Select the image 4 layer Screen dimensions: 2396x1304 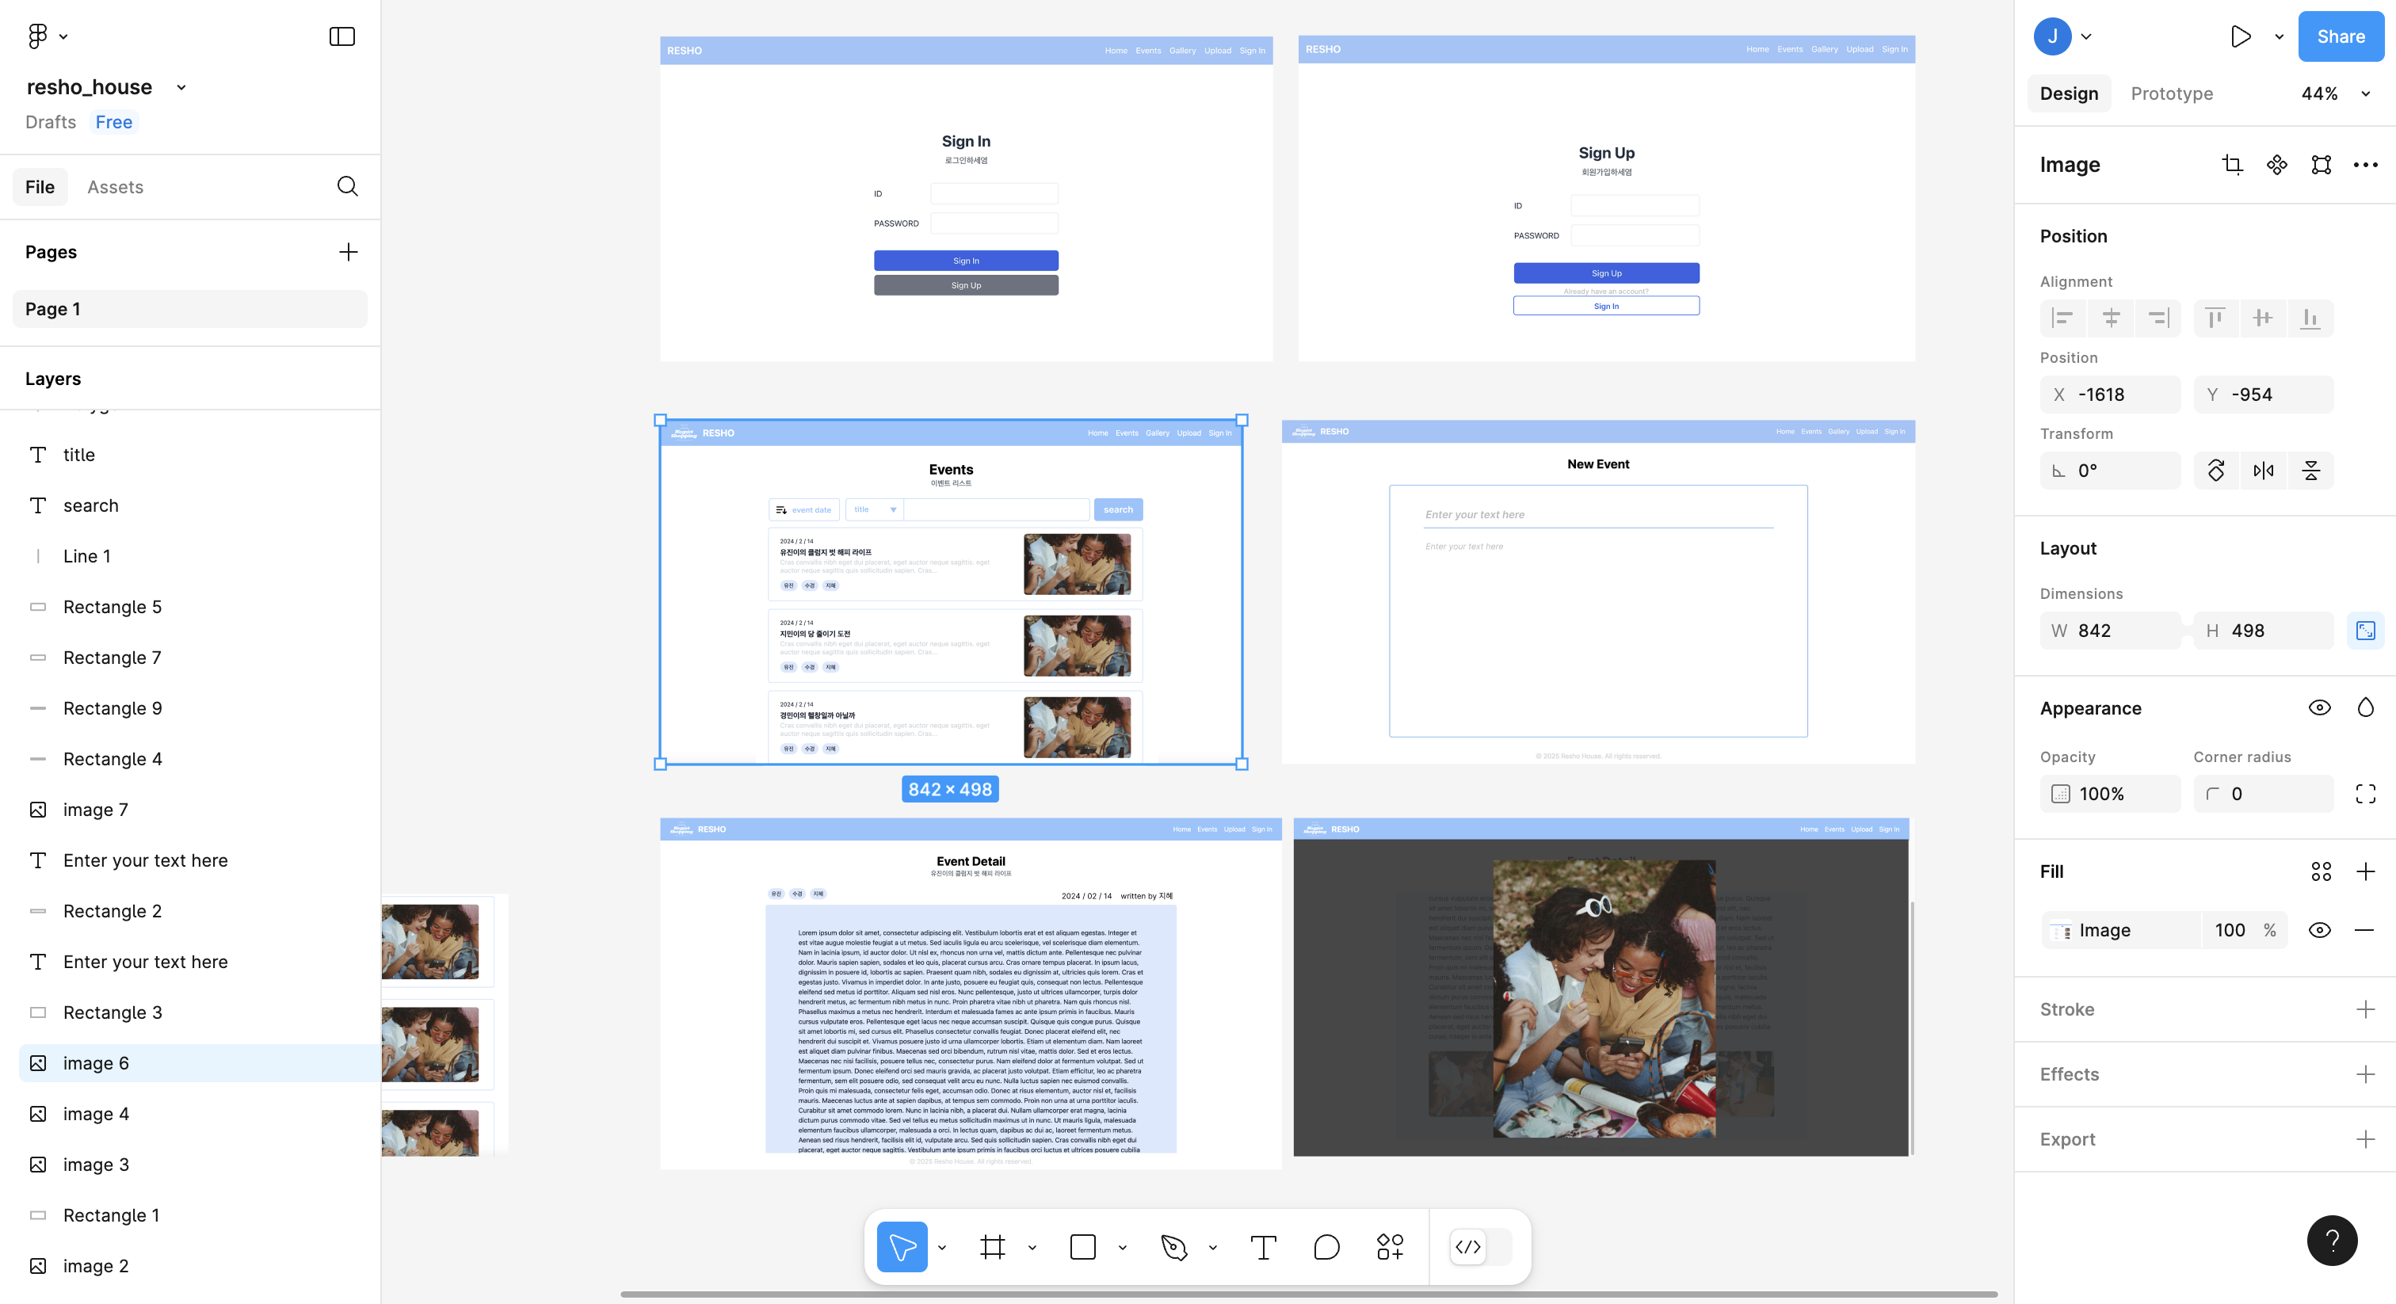(x=96, y=1113)
